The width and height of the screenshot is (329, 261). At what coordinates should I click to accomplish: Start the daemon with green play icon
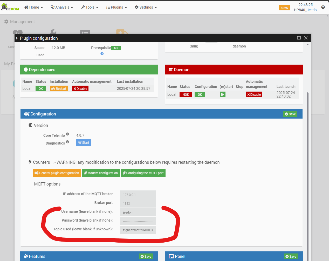[222, 95]
